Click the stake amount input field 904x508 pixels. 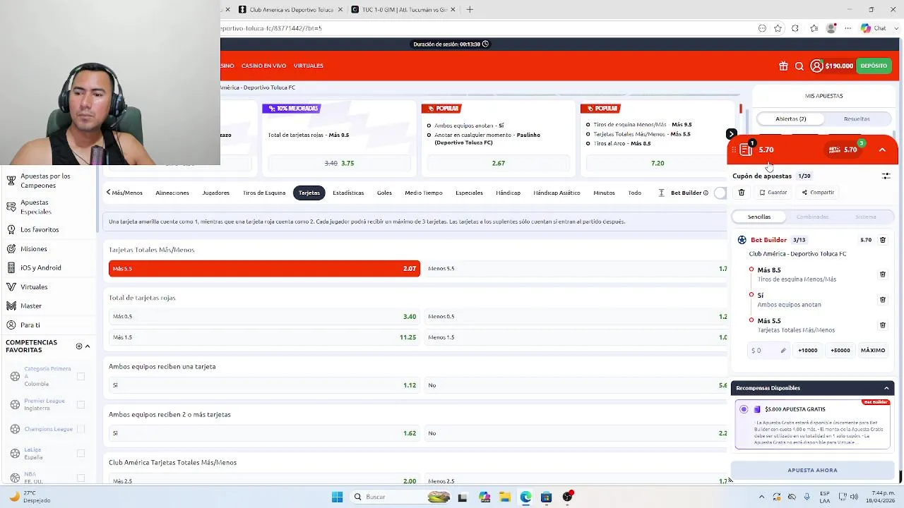tap(768, 350)
